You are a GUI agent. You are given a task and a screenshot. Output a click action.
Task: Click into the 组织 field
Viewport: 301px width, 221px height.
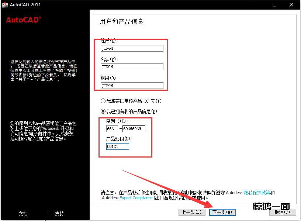click(132, 85)
